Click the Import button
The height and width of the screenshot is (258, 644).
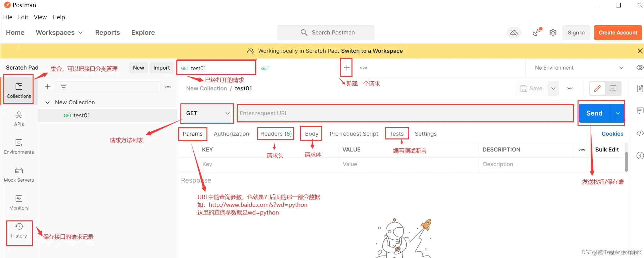(161, 68)
